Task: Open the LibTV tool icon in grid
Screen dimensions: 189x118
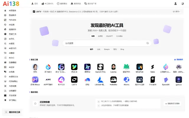Action: pyautogui.click(x=74, y=80)
